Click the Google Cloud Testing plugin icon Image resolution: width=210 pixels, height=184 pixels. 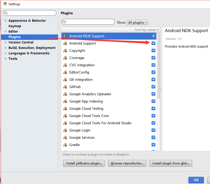click(x=65, y=108)
